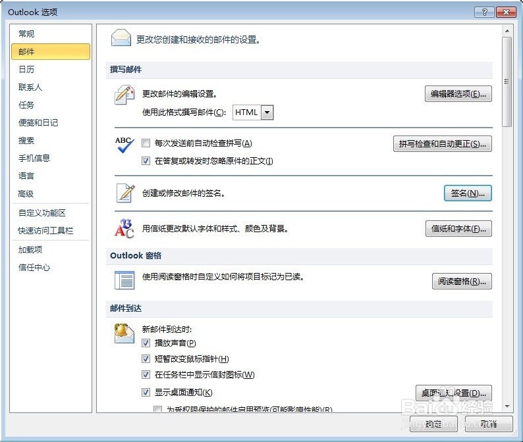This screenshot has width=523, height=442.
Task: Switch to the 日历 category
Action: [51, 69]
